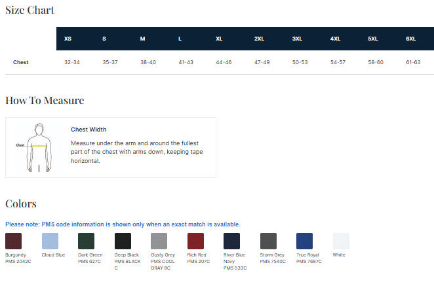Select the True Royal swatch
434x282 pixels.
coord(305,241)
